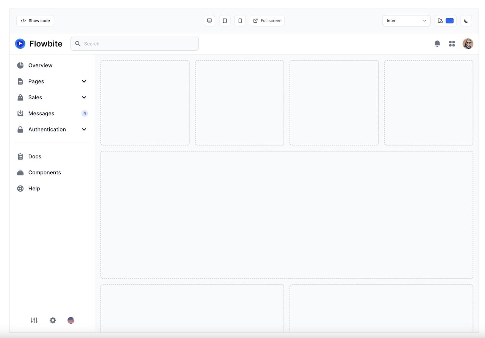485x338 pixels.
Task: Select the blue theme color swatch
Action: [449, 20]
